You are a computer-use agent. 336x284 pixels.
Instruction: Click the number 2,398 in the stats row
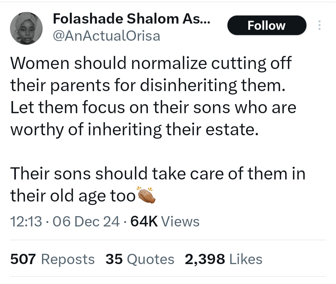(205, 259)
